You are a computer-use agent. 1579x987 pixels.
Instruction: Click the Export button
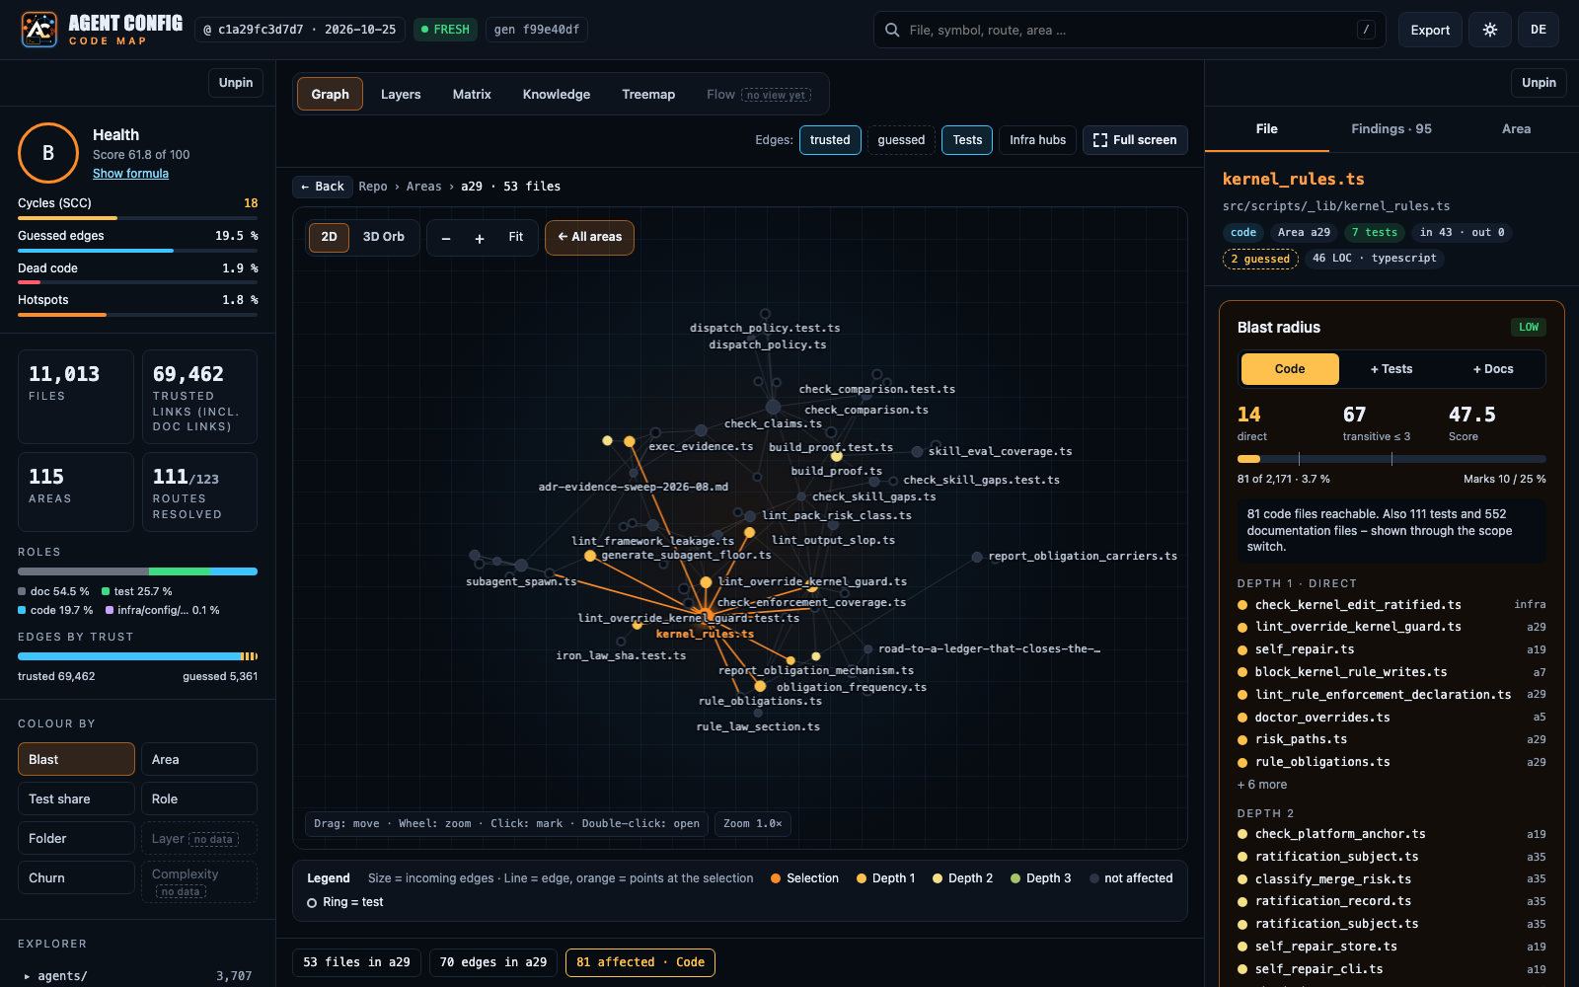[x=1430, y=30]
